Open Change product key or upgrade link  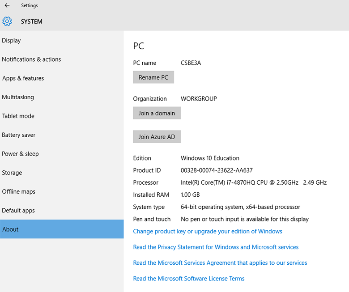[208, 232]
